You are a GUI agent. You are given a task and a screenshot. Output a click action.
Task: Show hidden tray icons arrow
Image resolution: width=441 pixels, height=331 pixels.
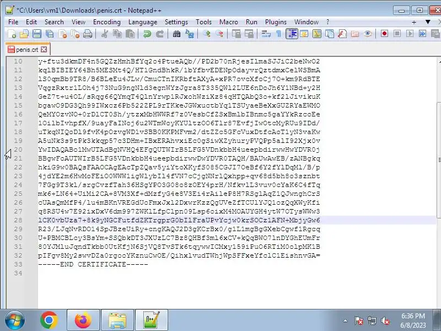pyautogui.click(x=346, y=321)
